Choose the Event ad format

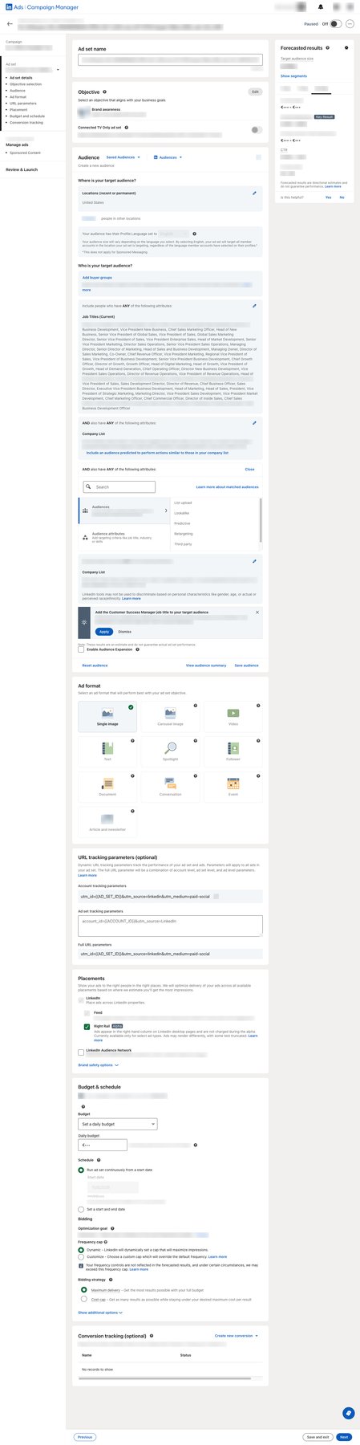(x=233, y=787)
